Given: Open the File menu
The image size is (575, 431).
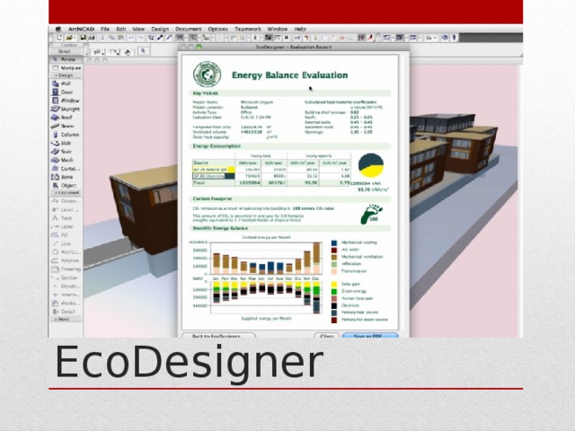Looking at the screenshot, I should (105, 29).
